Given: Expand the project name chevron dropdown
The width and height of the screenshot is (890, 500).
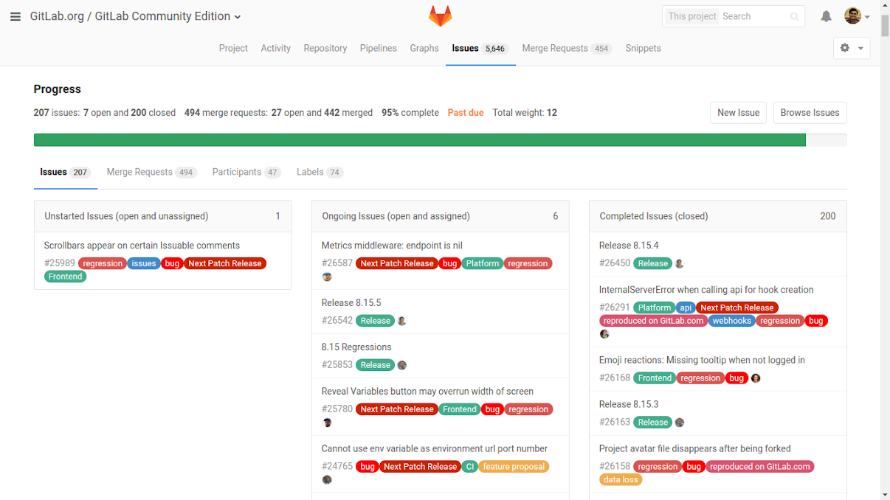Looking at the screenshot, I should coord(238,17).
